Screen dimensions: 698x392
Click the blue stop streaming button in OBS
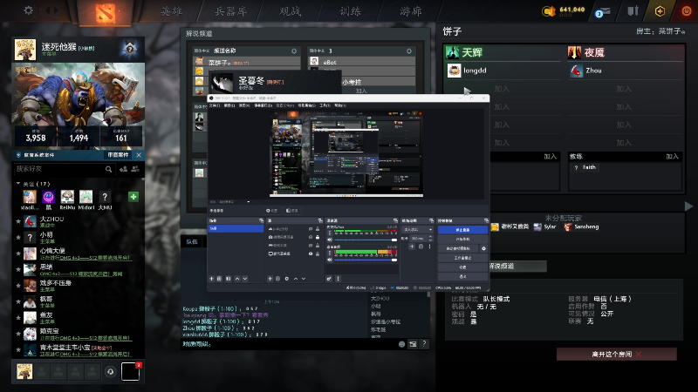(462, 230)
